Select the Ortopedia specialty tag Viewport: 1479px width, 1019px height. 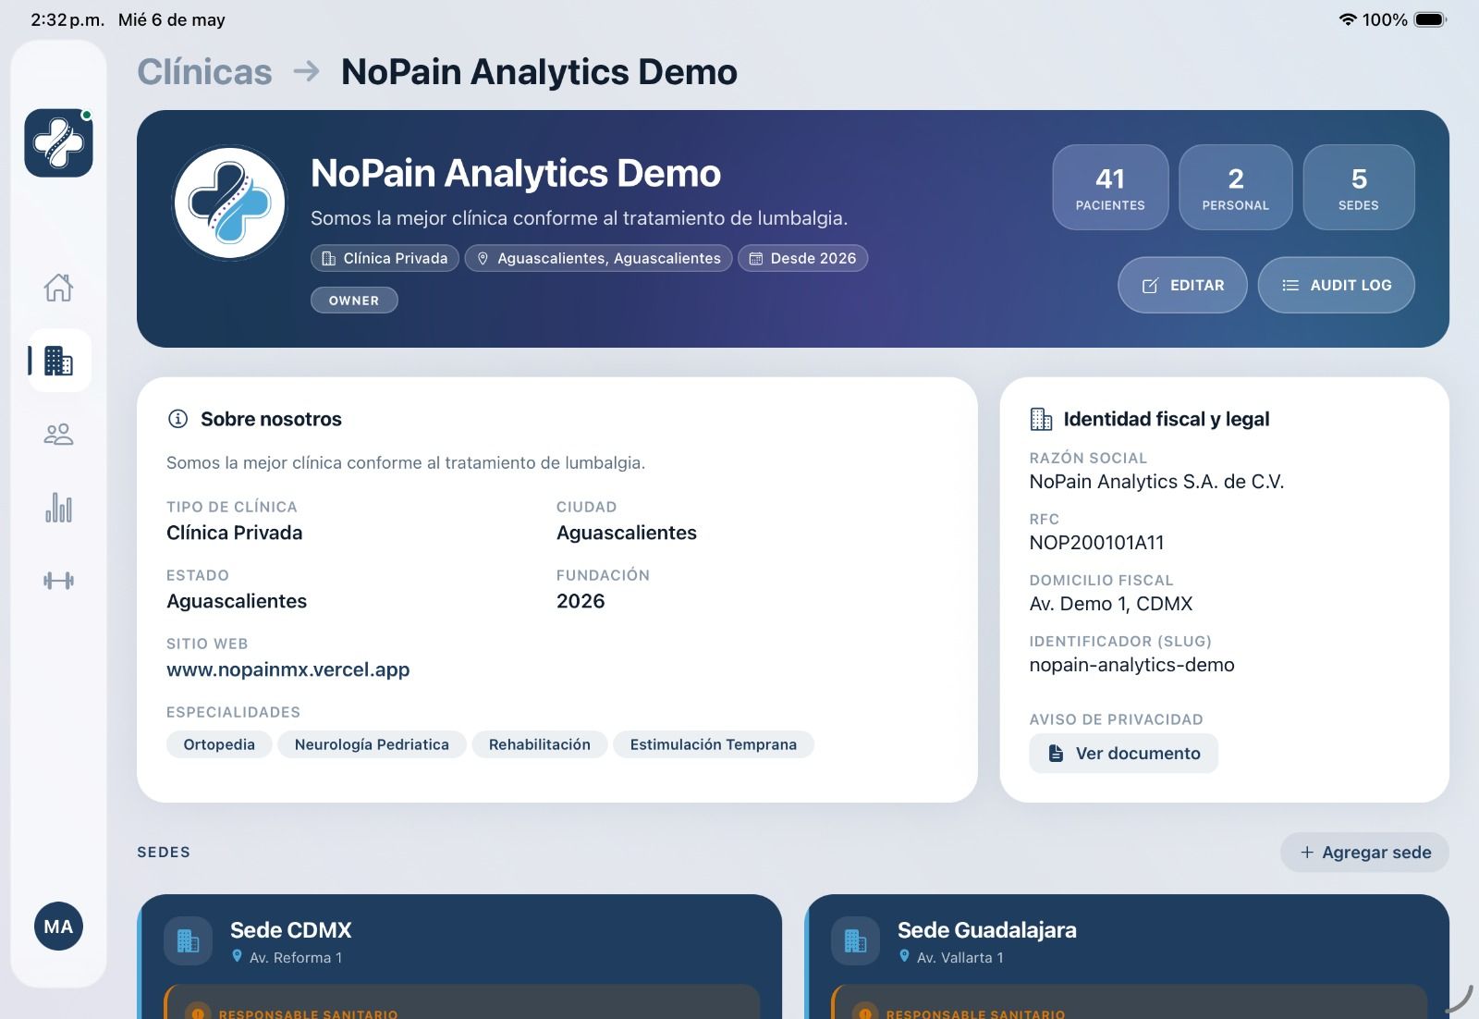[x=219, y=744]
